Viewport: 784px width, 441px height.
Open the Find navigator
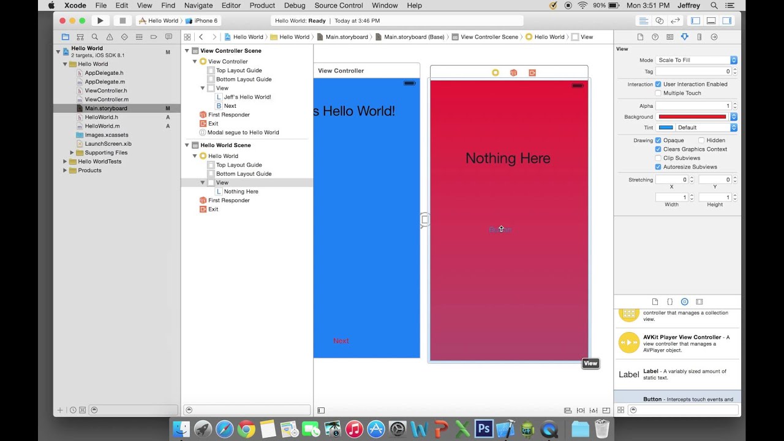click(x=95, y=37)
